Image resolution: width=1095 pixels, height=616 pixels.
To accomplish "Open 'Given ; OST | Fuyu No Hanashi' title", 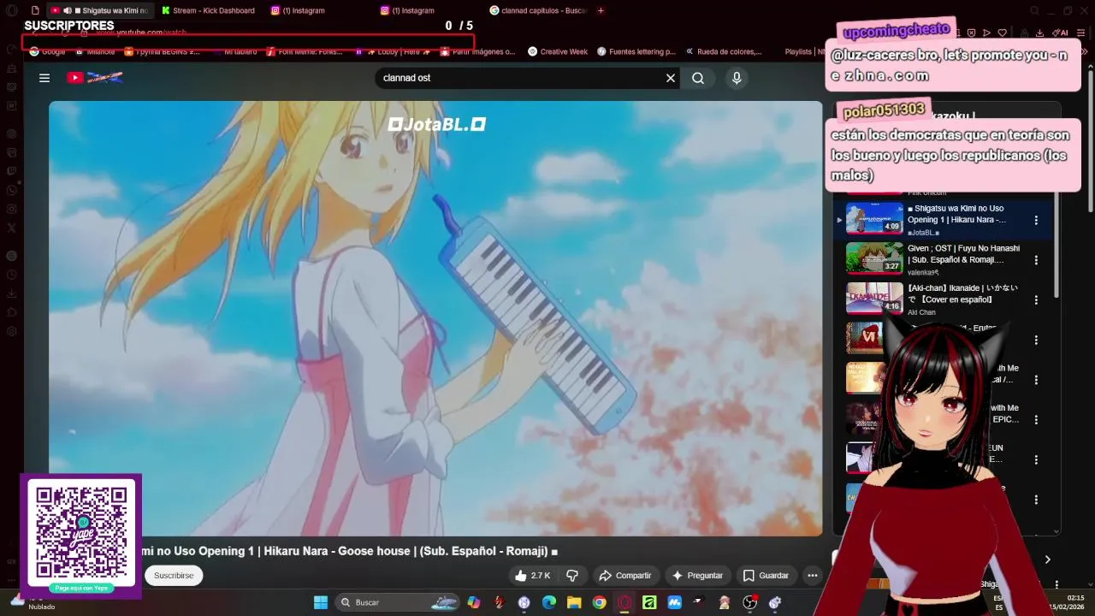I will pos(963,254).
